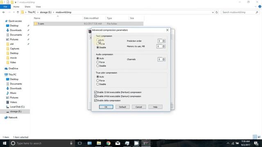Launch Google Chrome from the taskbar

tap(108, 143)
